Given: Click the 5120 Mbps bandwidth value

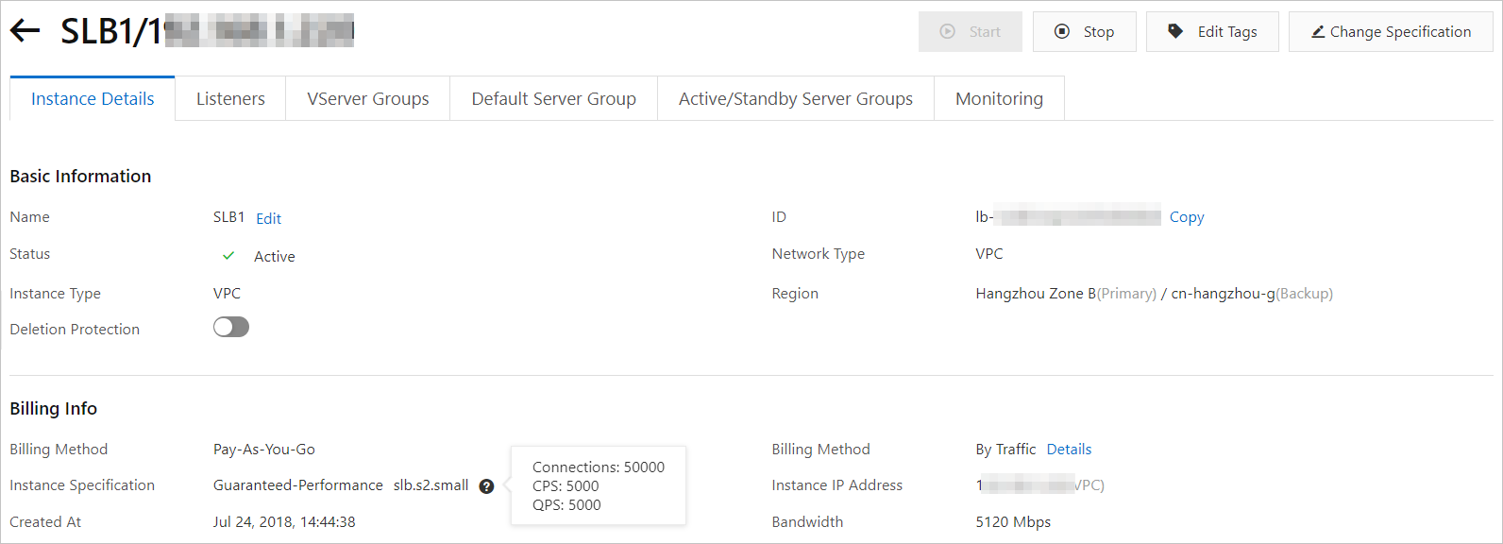Looking at the screenshot, I should [x=1013, y=522].
